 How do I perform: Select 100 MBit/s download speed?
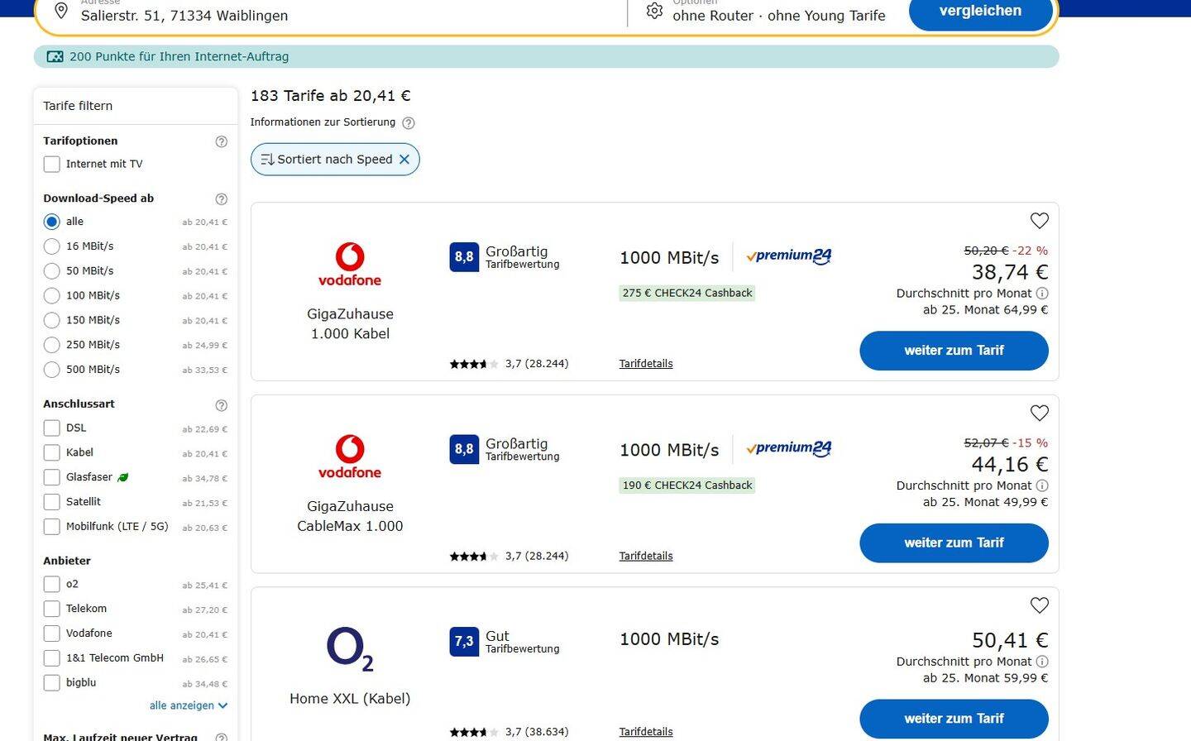(x=52, y=296)
